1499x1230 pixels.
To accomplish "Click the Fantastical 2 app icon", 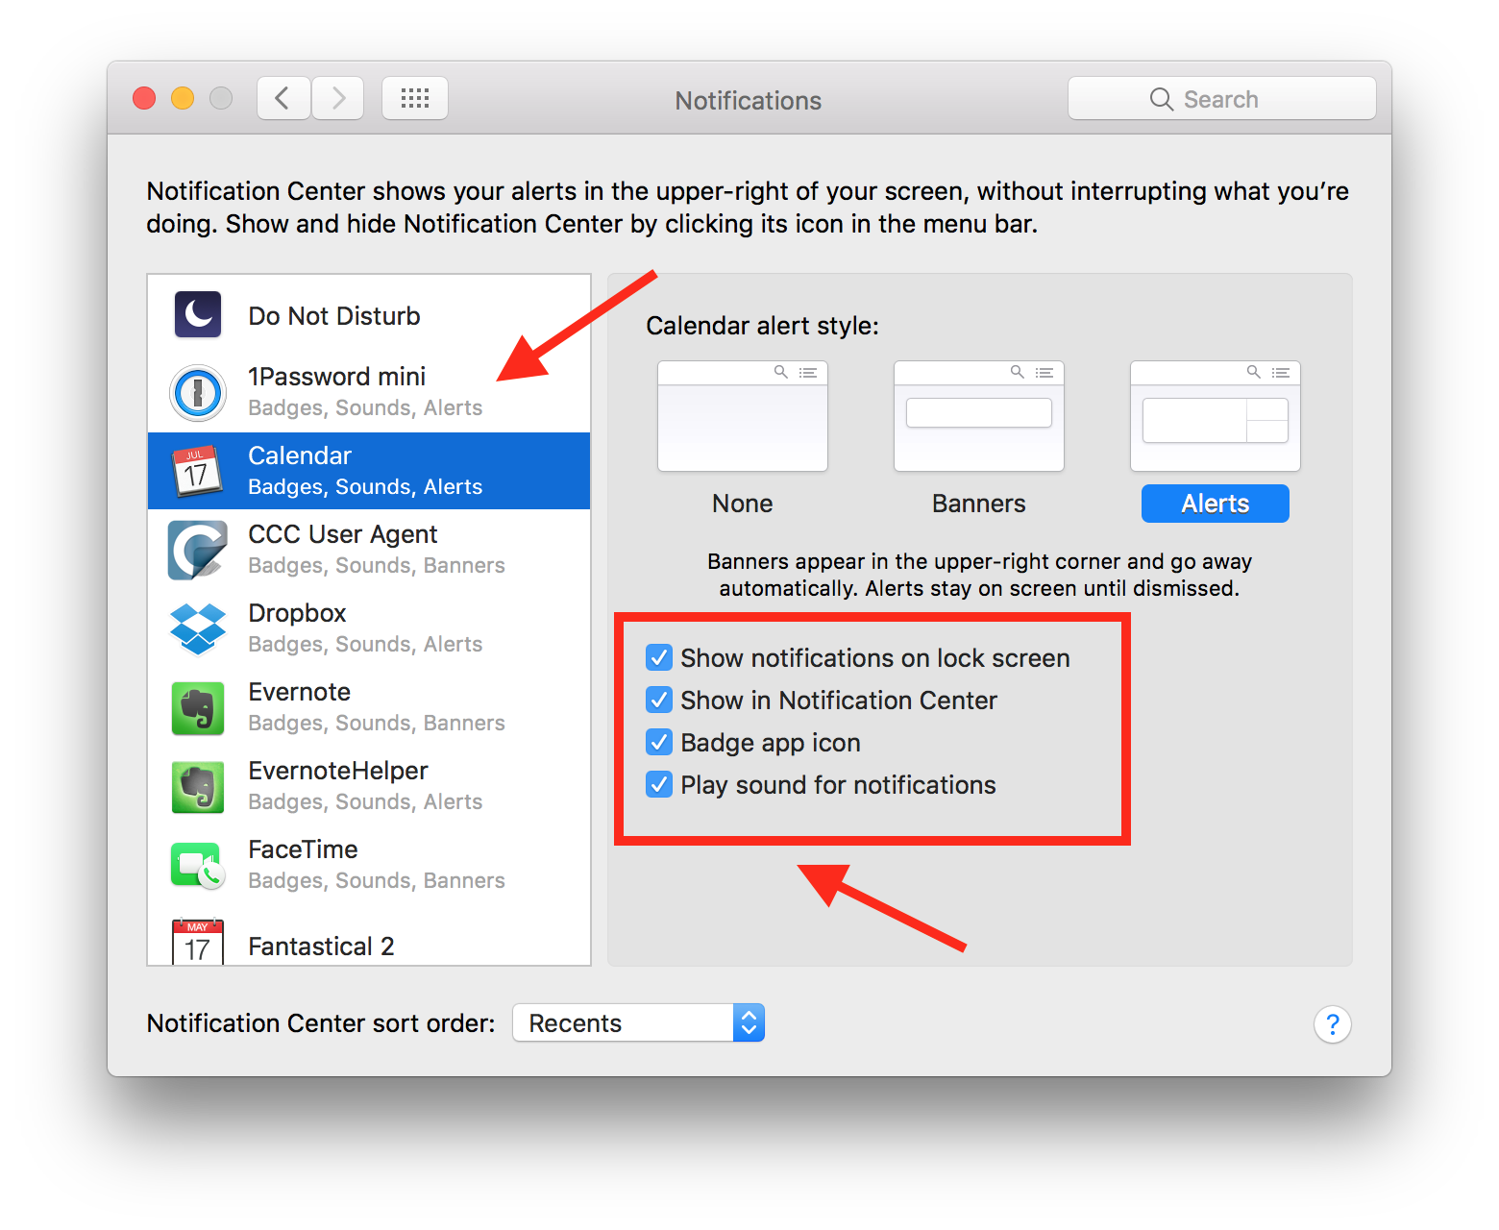I will point(198,942).
